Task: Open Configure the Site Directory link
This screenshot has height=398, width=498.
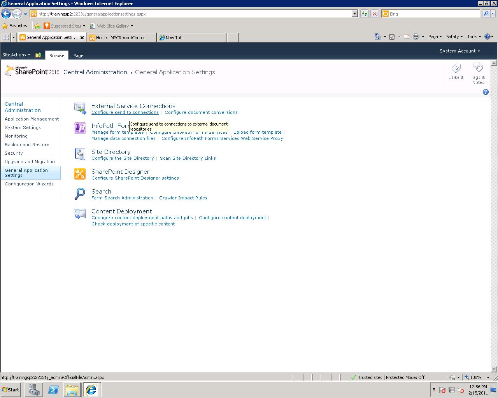Action: tap(123, 158)
